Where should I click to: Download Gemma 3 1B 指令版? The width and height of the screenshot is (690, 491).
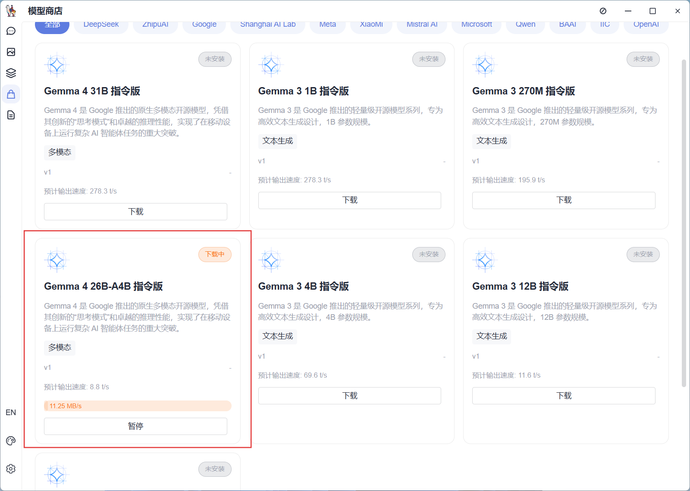350,200
